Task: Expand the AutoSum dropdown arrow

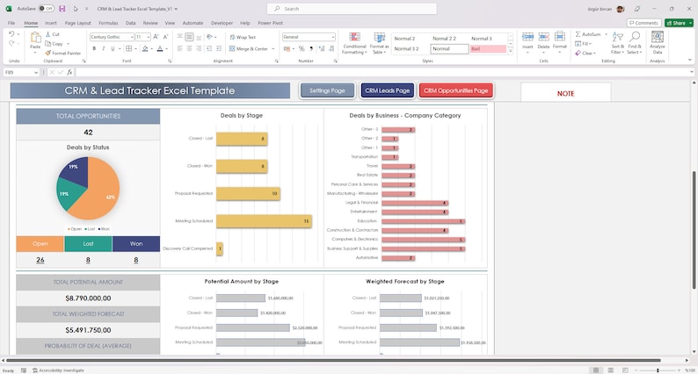Action: pos(606,34)
